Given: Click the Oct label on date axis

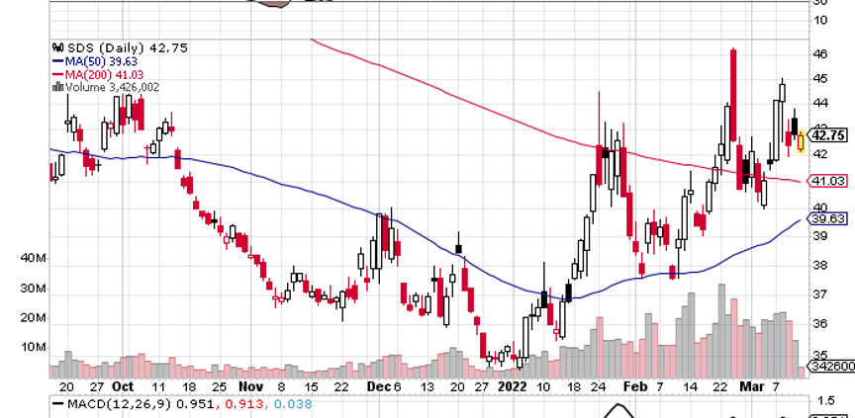Looking at the screenshot, I should pos(124,386).
